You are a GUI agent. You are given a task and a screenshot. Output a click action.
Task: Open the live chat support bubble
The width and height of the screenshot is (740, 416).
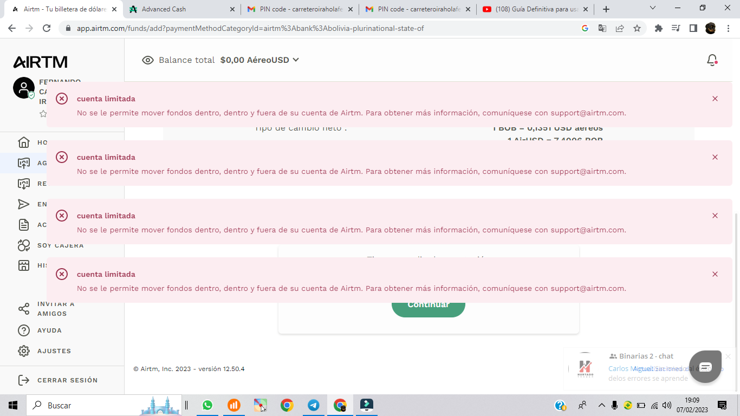pos(705,367)
